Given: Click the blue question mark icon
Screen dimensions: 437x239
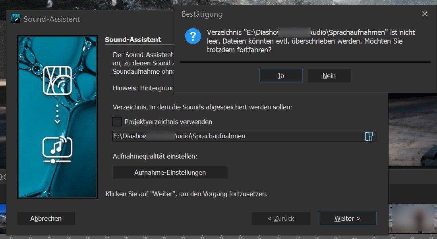Looking at the screenshot, I should pos(193,37).
